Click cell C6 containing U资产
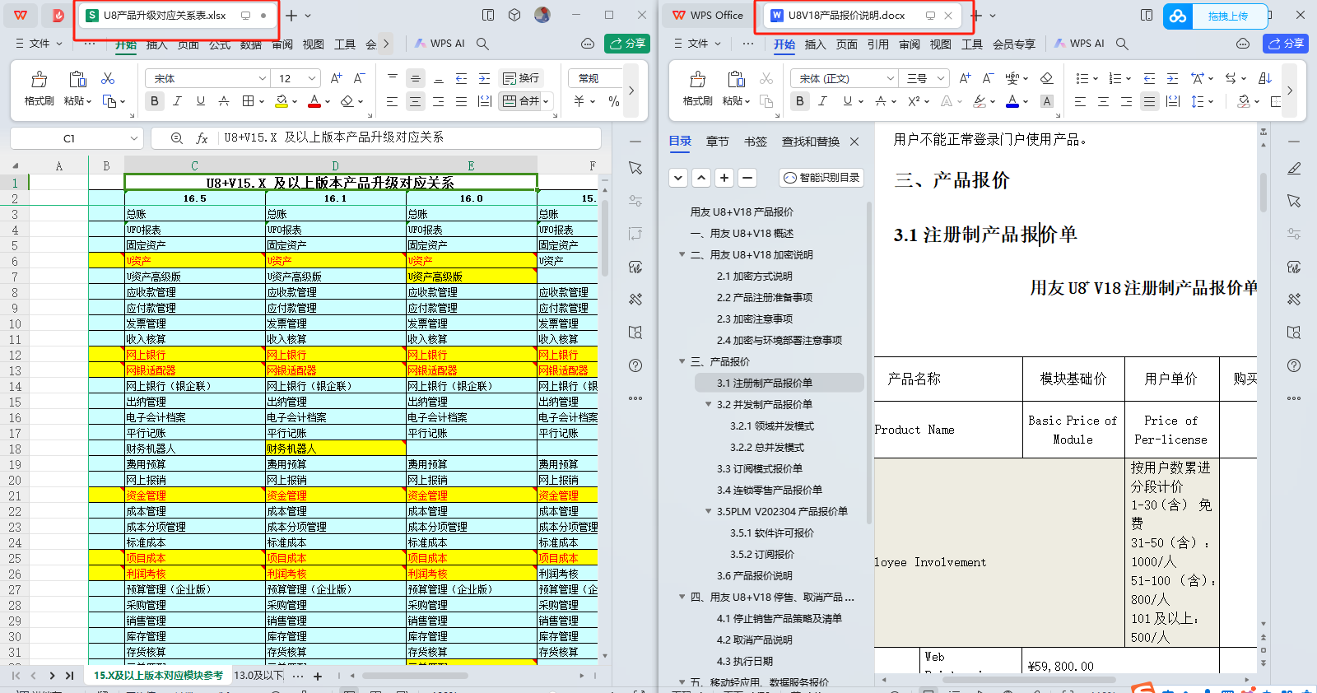This screenshot has height=693, width=1317. coord(194,261)
